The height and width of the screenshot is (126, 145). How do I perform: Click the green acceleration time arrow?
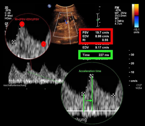pyautogui.click(x=89, y=101)
